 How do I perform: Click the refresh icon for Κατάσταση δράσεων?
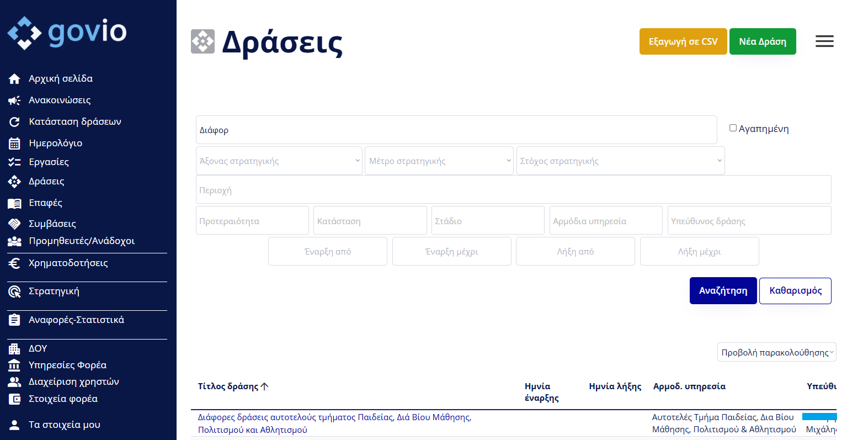tap(14, 122)
